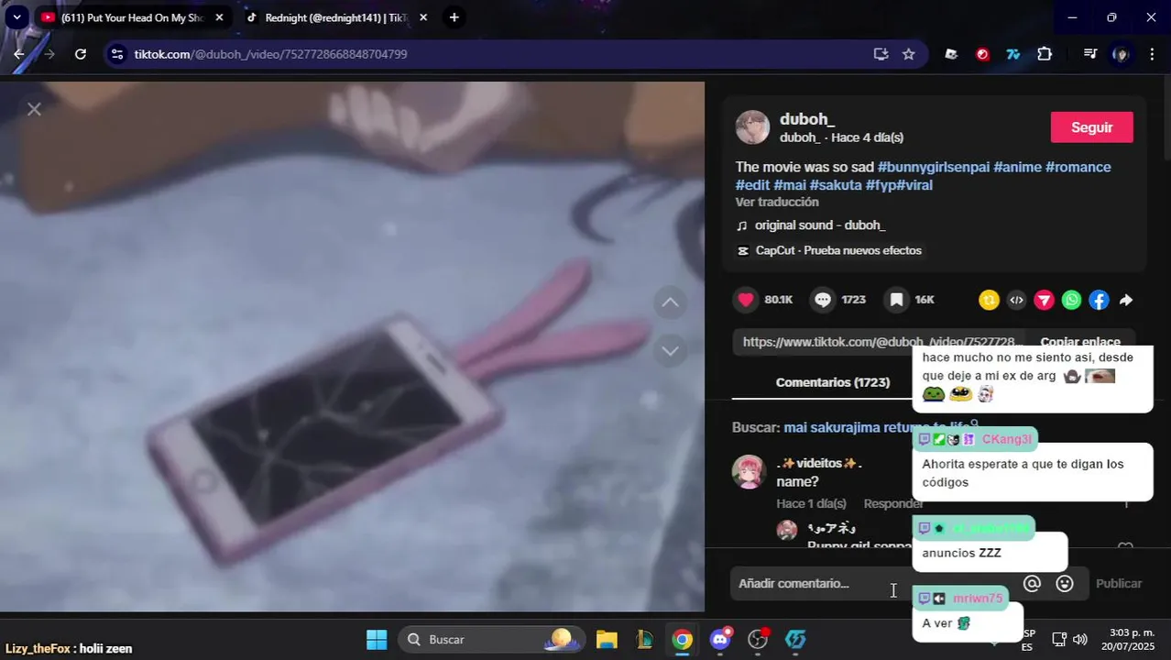Open OBS Studio from the taskbar
This screenshot has width=1171, height=660.
coord(758,639)
